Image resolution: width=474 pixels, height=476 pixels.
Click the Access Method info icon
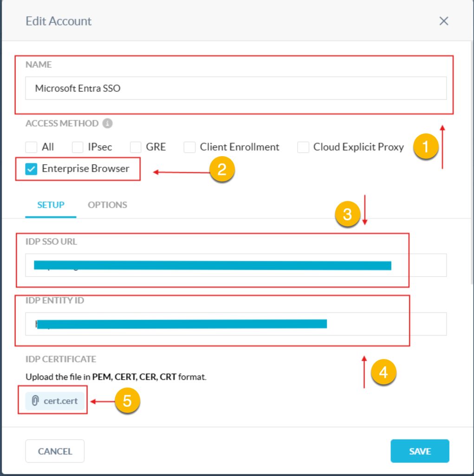tap(107, 124)
